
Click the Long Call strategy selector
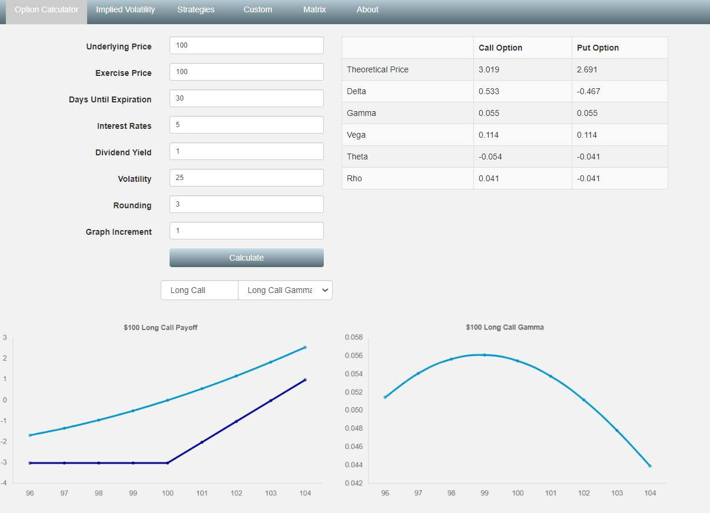coord(200,290)
